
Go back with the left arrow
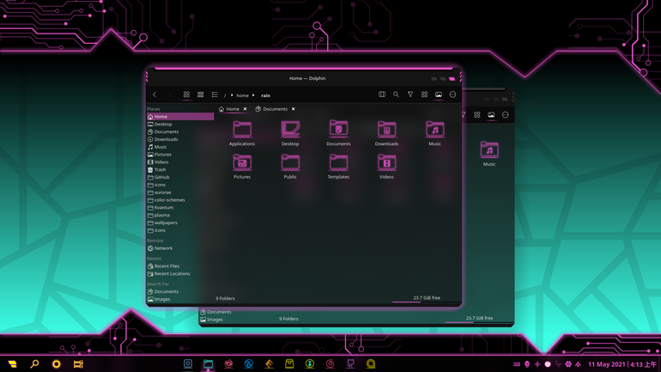(x=155, y=95)
